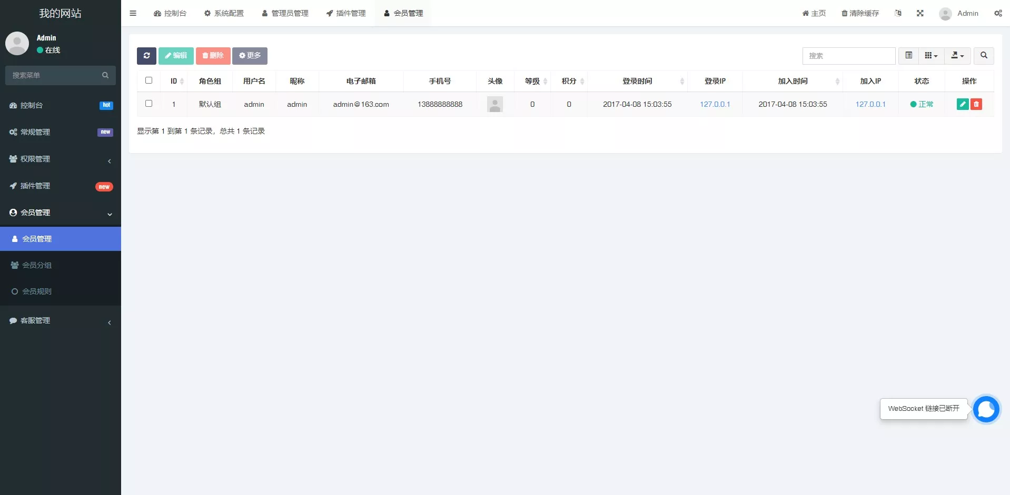Open the WebSocket chat bubble icon
Viewport: 1010px width, 495px height.
click(986, 409)
